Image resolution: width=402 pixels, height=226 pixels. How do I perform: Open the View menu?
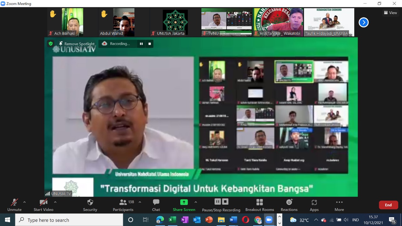[x=390, y=13]
